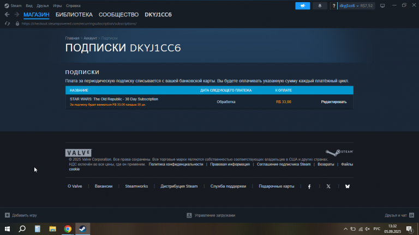Open the Steam menu logo at top left
The height and width of the screenshot is (235, 419).
pyautogui.click(x=7, y=5)
